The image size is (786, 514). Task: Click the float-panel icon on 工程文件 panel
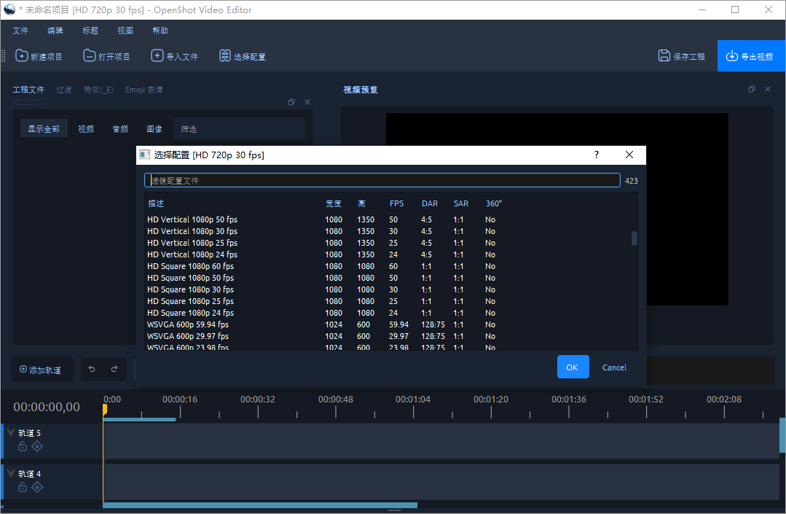pyautogui.click(x=291, y=102)
